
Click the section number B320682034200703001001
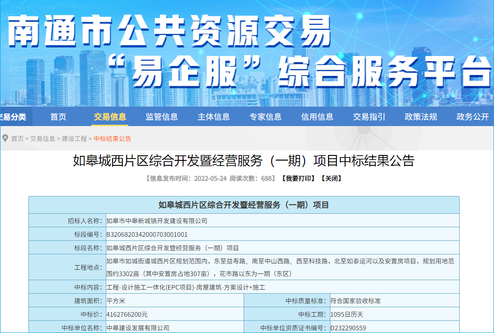[147, 235]
